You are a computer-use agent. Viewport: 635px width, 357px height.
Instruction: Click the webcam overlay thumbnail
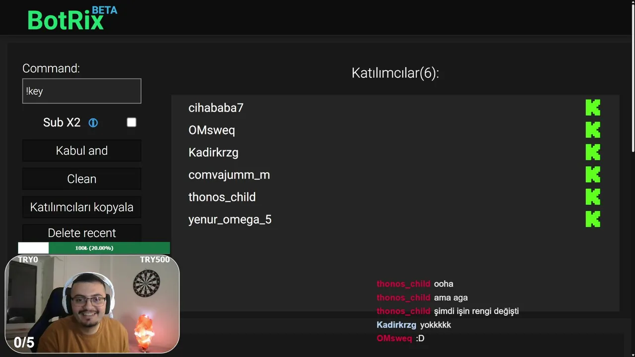(92, 304)
